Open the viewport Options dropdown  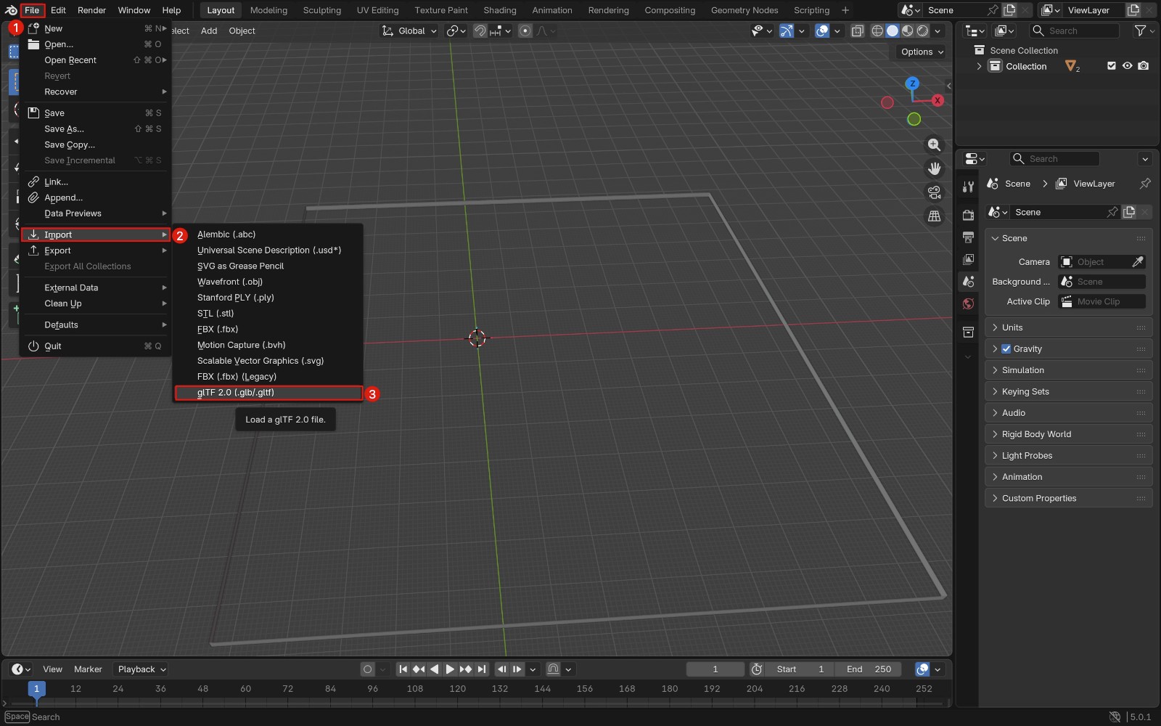[922, 52]
